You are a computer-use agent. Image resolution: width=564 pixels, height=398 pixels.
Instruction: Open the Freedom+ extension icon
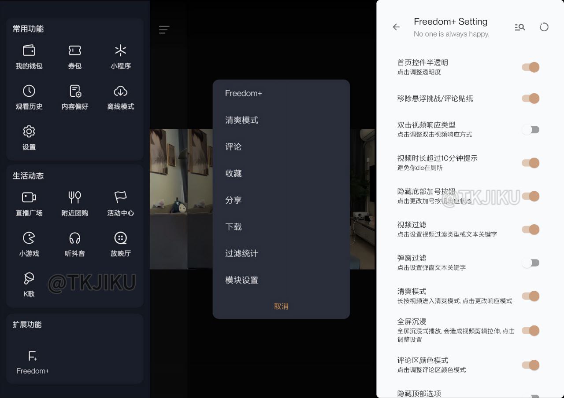click(33, 356)
